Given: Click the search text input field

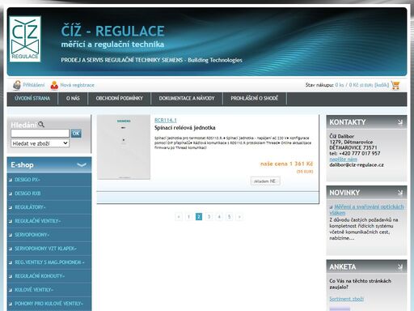Looking at the screenshot, I should click(x=40, y=133).
